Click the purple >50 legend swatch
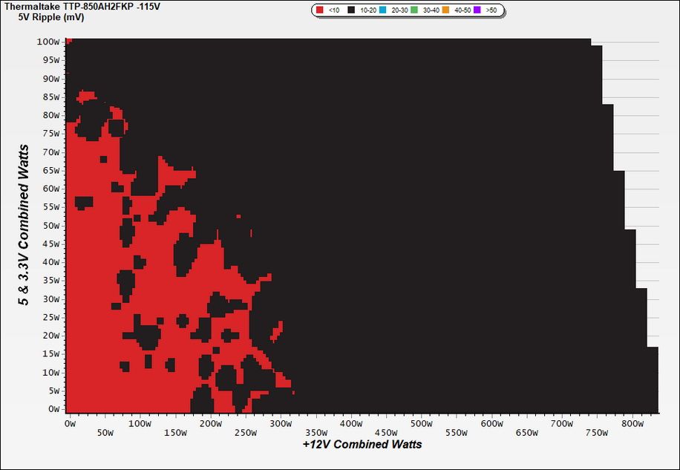This screenshot has height=470, width=680. click(477, 10)
